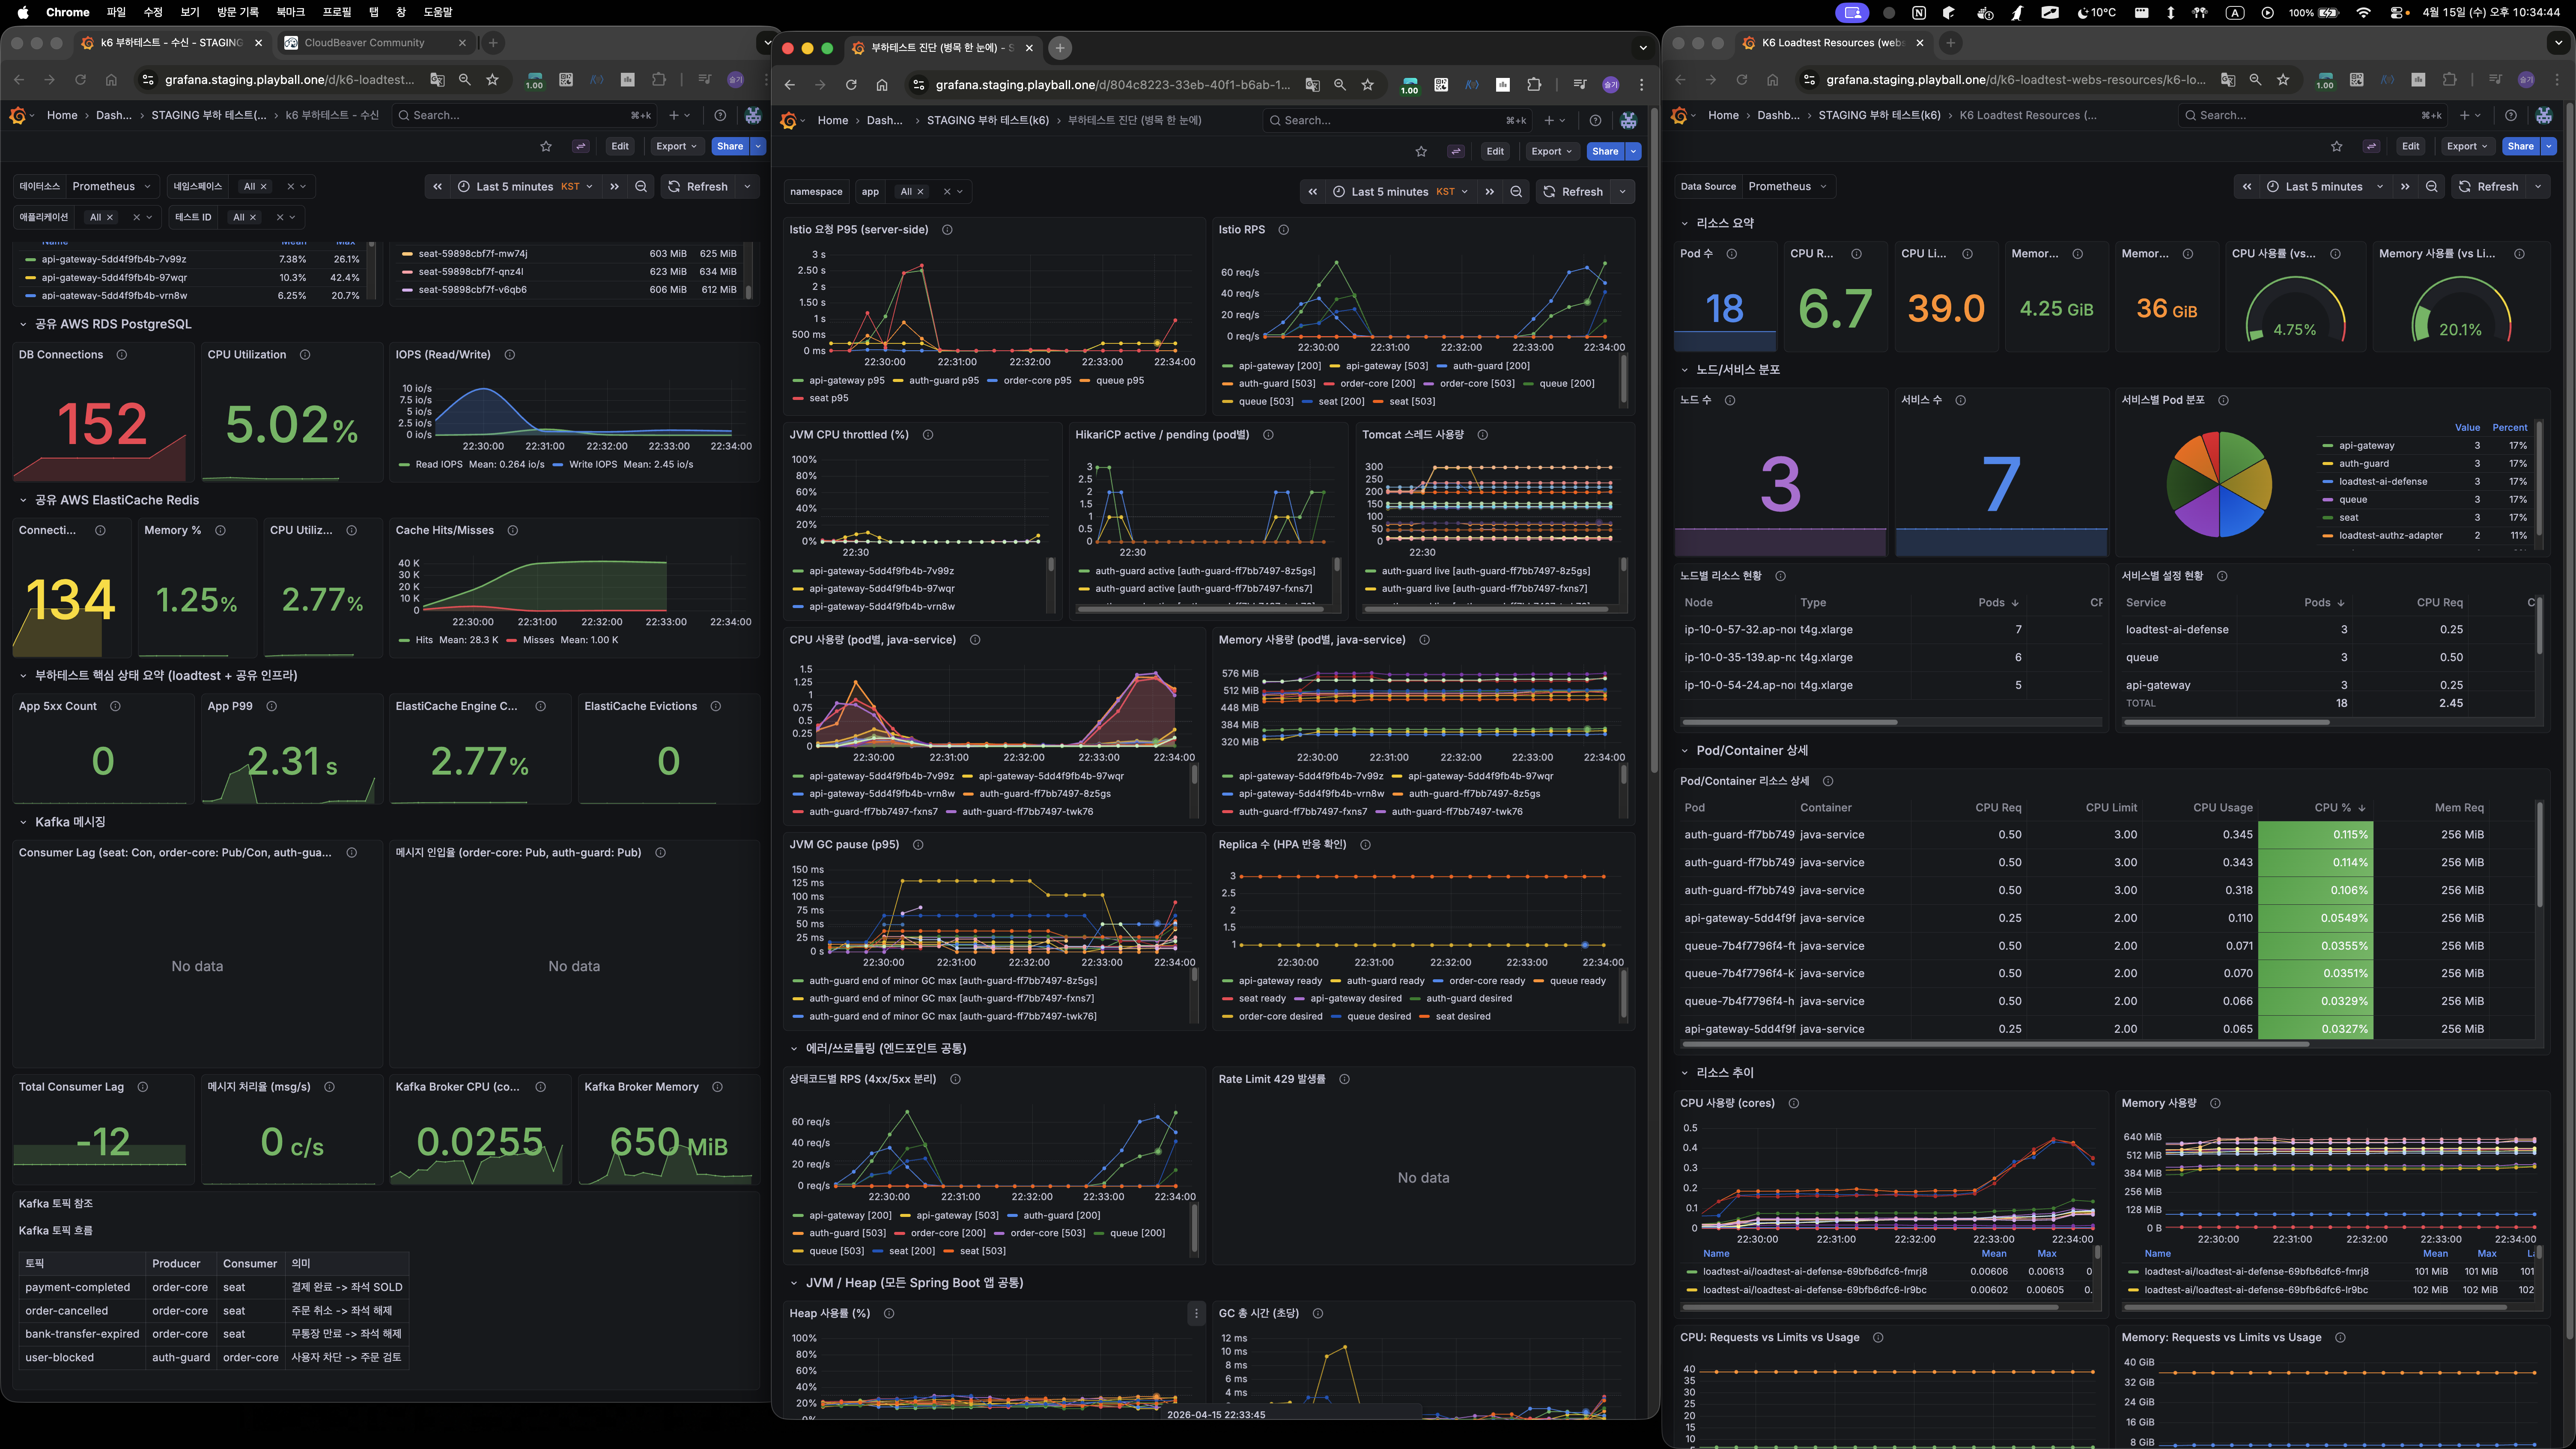Viewport: 2576px width, 1449px height.
Task: Switch to CloudBeaver Community tab
Action: click(364, 43)
